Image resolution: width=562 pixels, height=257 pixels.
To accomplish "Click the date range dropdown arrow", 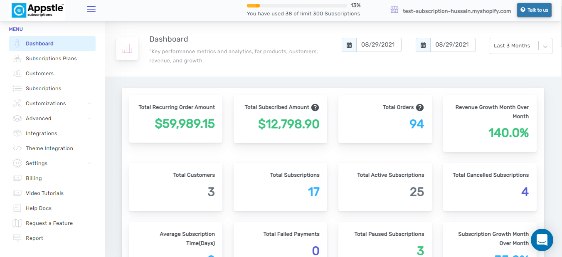I will (545, 46).
